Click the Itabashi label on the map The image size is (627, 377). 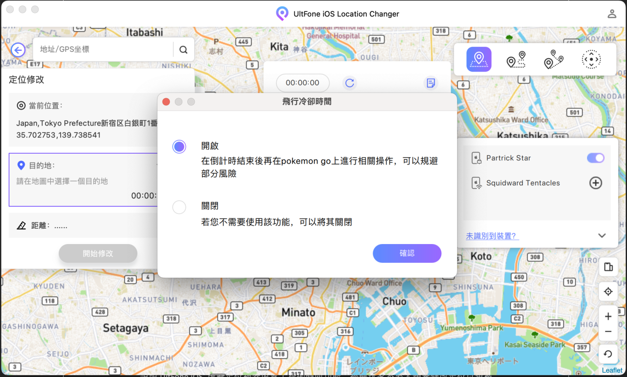click(x=144, y=33)
